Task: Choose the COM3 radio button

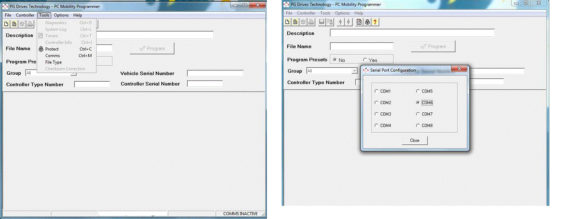Action: [x=375, y=114]
